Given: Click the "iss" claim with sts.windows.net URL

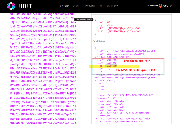Looking at the screenshot, I should tap(120, 56).
